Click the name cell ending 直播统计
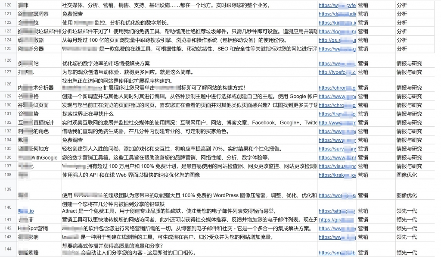This screenshot has width=441, height=257. click(39, 123)
